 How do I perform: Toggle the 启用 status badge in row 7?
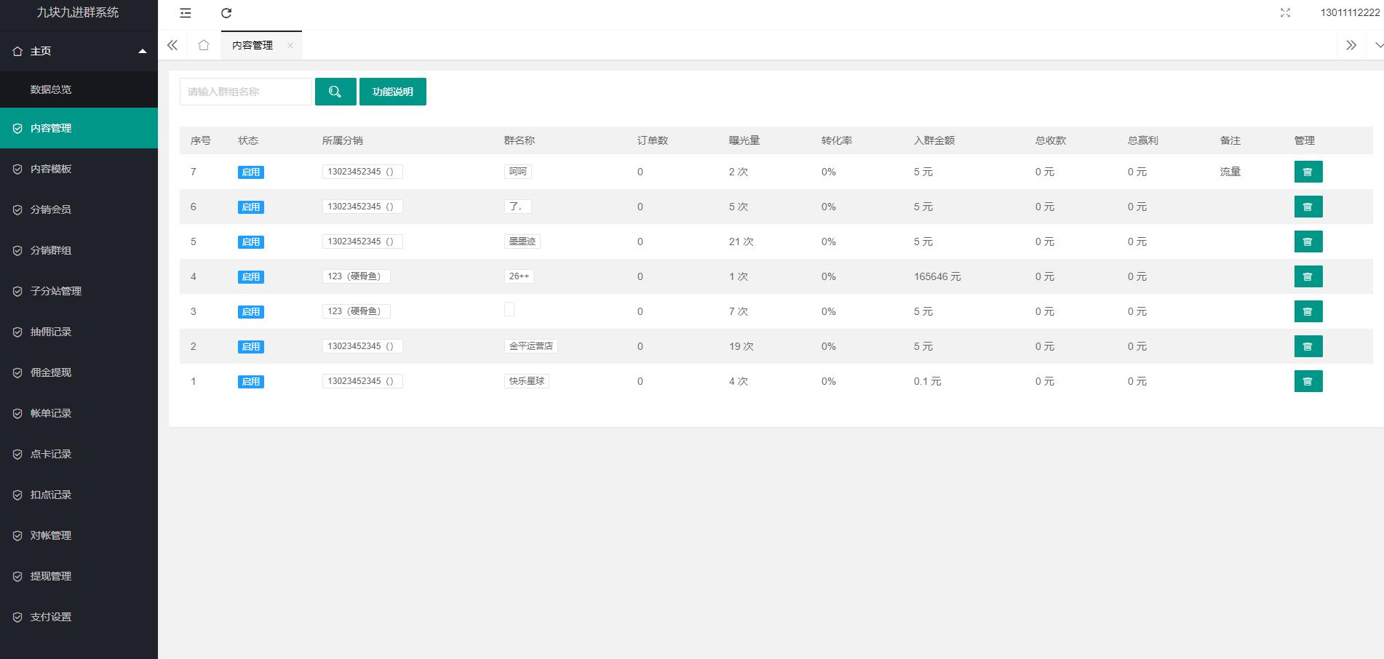[x=250, y=172]
